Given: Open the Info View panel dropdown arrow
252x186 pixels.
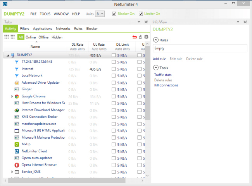Looking at the screenshot, I should point(238,22).
